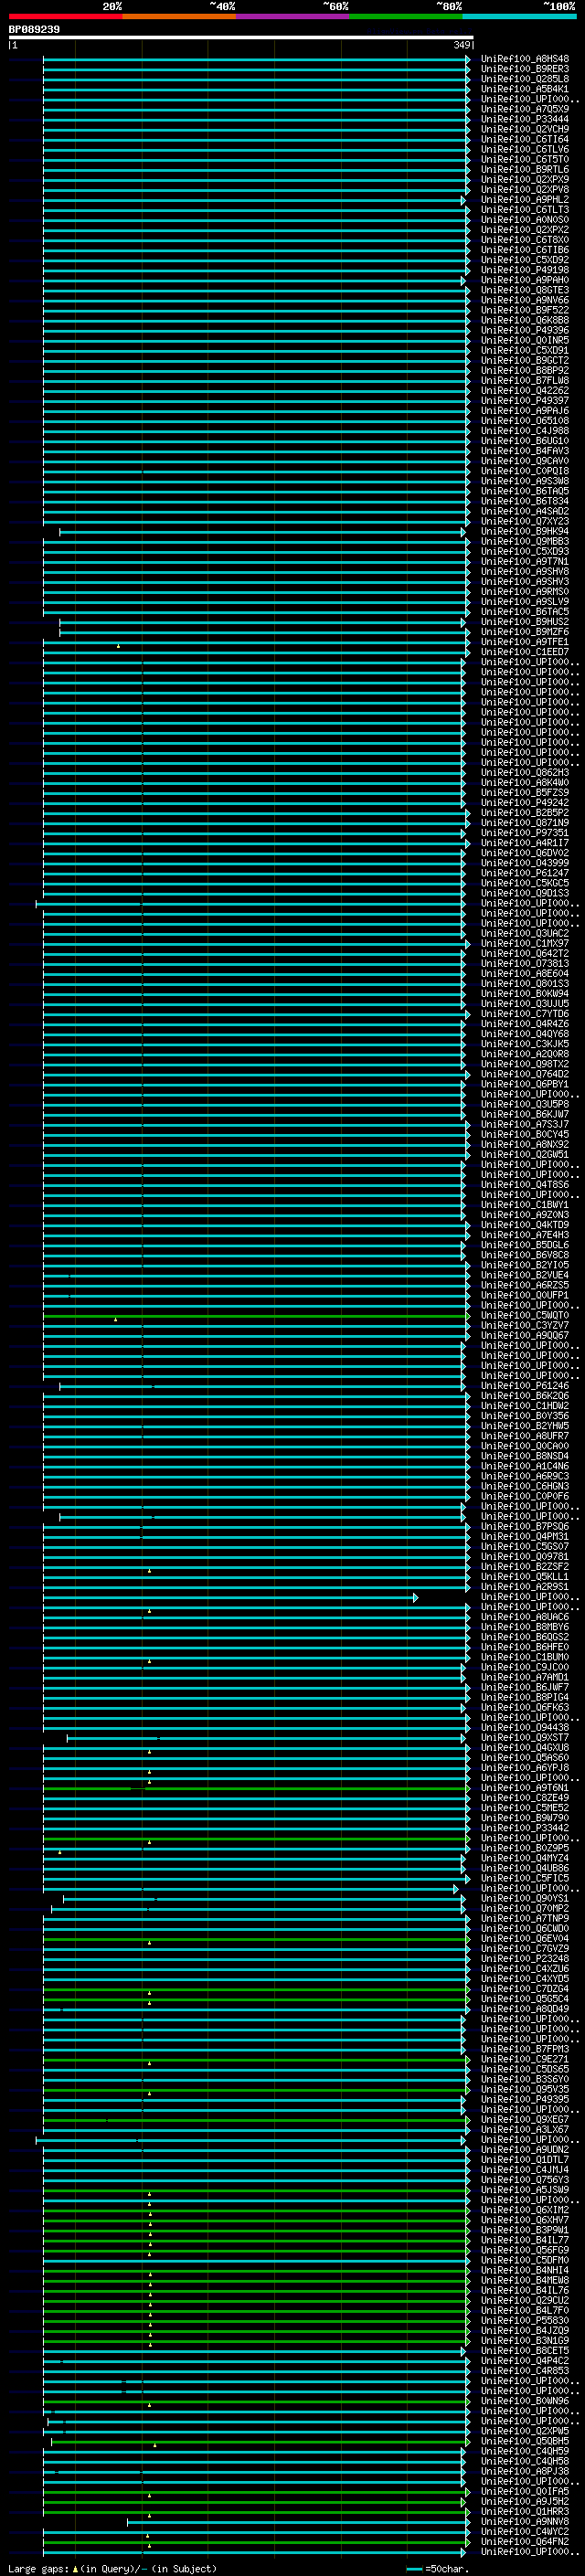Select the UniRef100_C6T8X0 label
Image resolution: width=585 pixels, height=2576 pixels.
click(525, 240)
